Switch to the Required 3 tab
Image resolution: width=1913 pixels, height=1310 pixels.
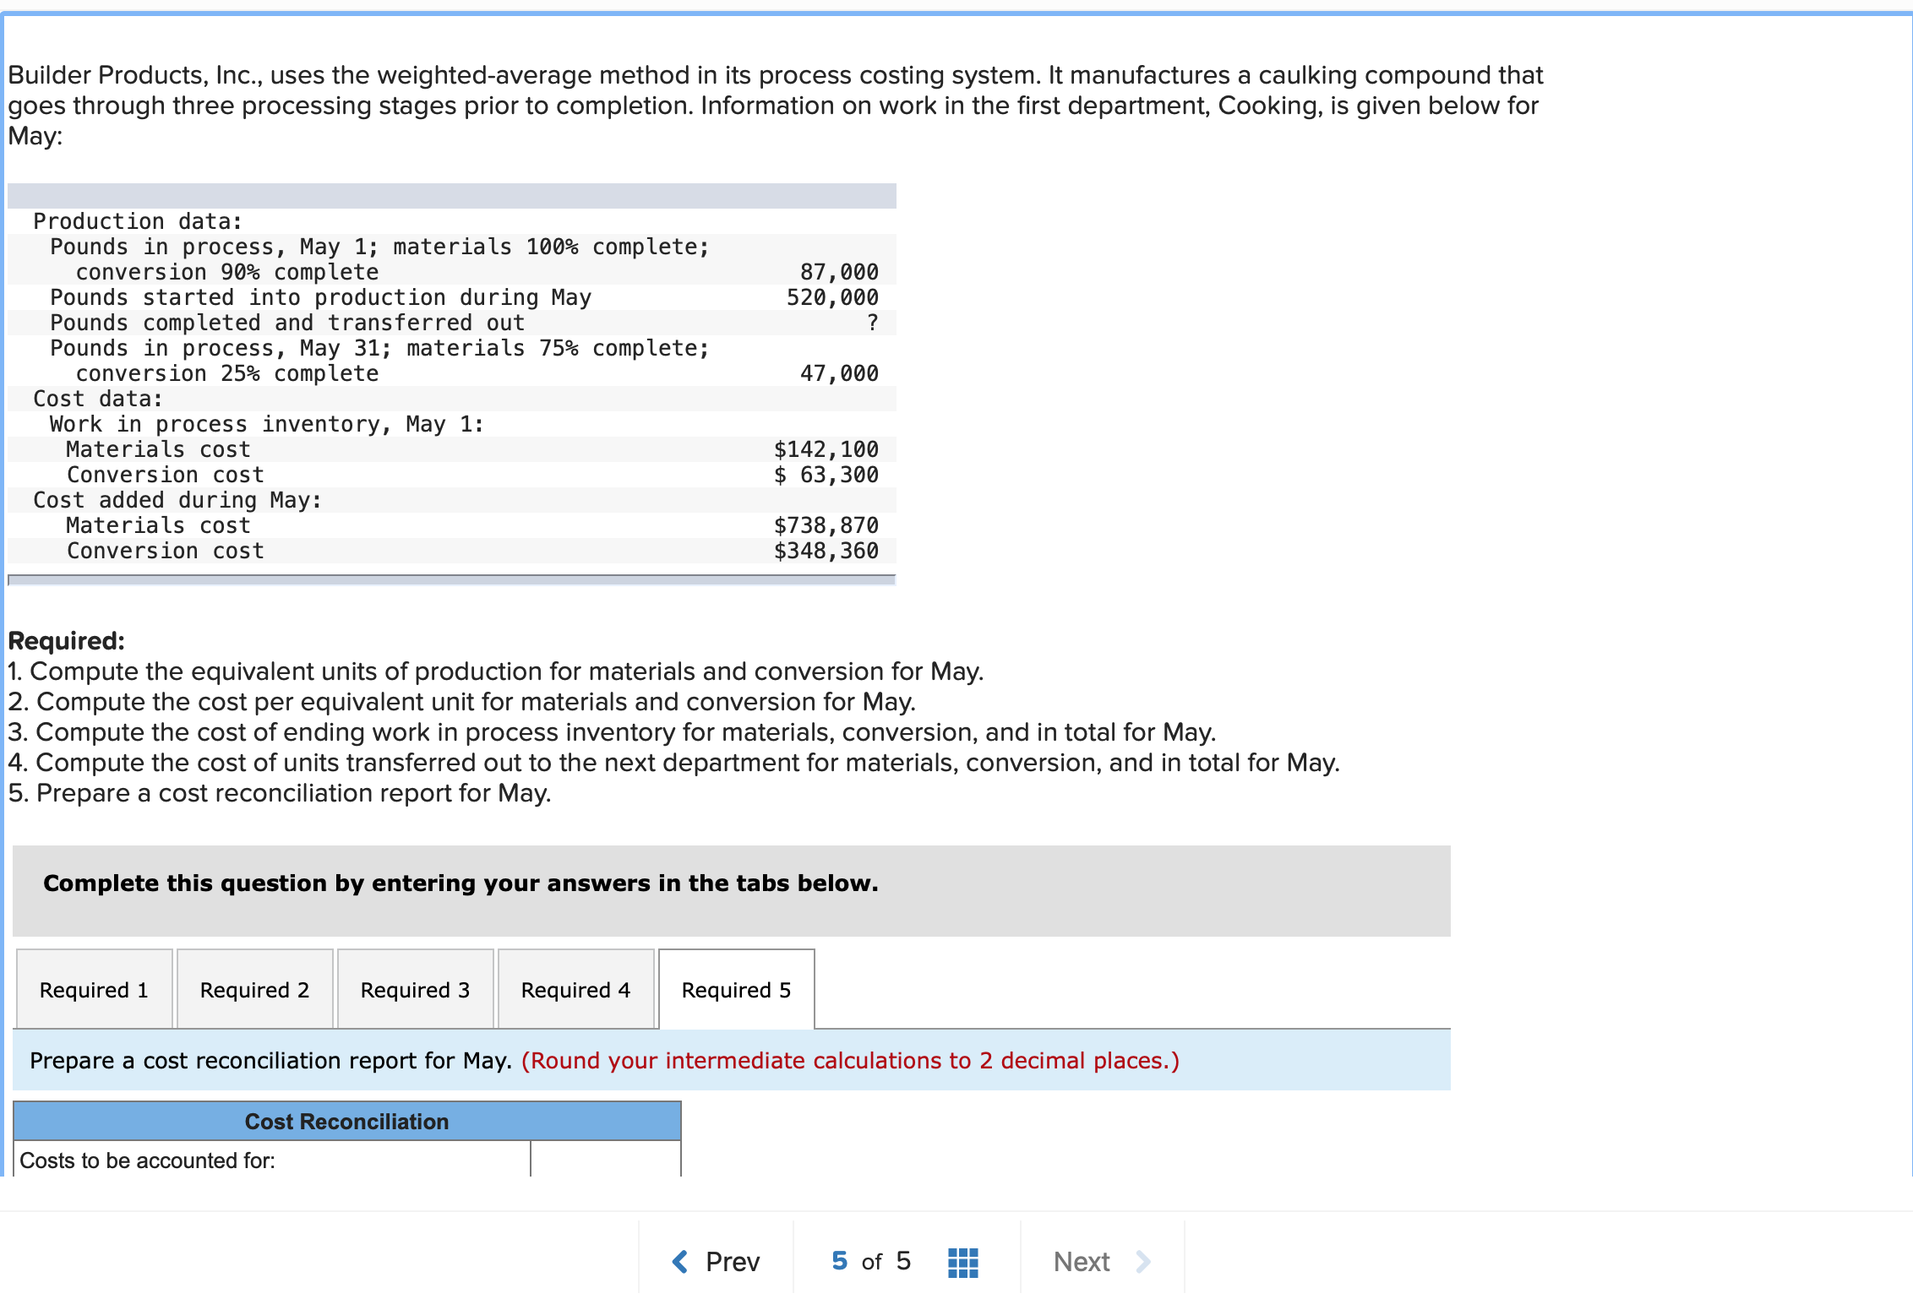[x=415, y=989]
